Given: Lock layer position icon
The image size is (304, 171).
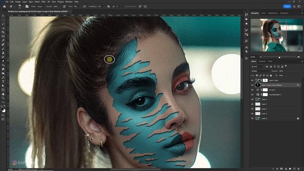Looking at the screenshot, I should [x=264, y=76].
